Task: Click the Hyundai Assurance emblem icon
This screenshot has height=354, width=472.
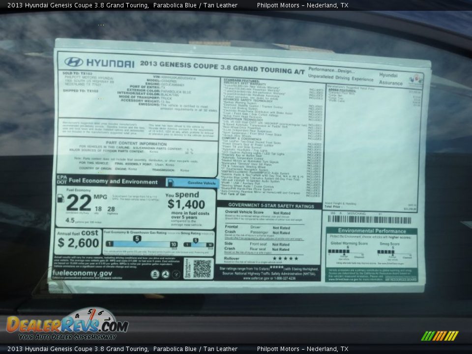Action: coord(416,80)
